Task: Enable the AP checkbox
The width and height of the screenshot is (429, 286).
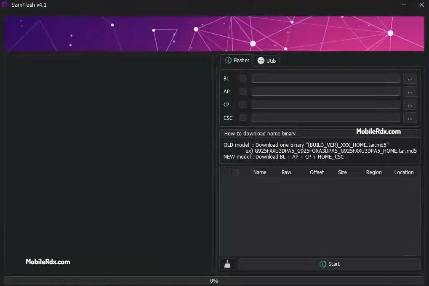Action: (x=242, y=91)
